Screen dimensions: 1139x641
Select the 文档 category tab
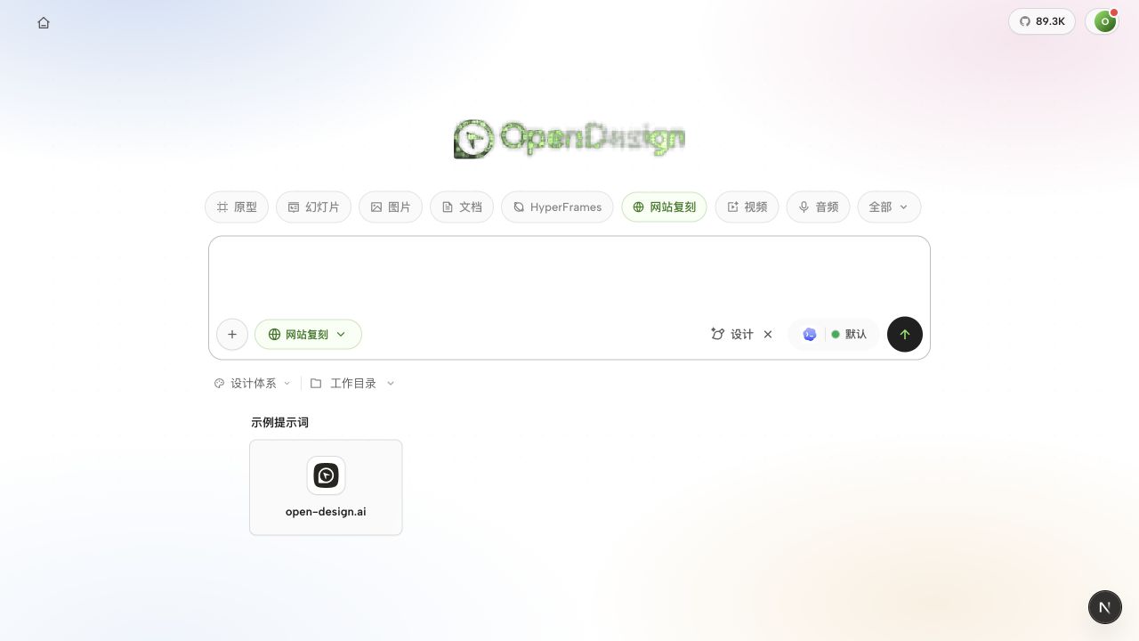coord(462,207)
